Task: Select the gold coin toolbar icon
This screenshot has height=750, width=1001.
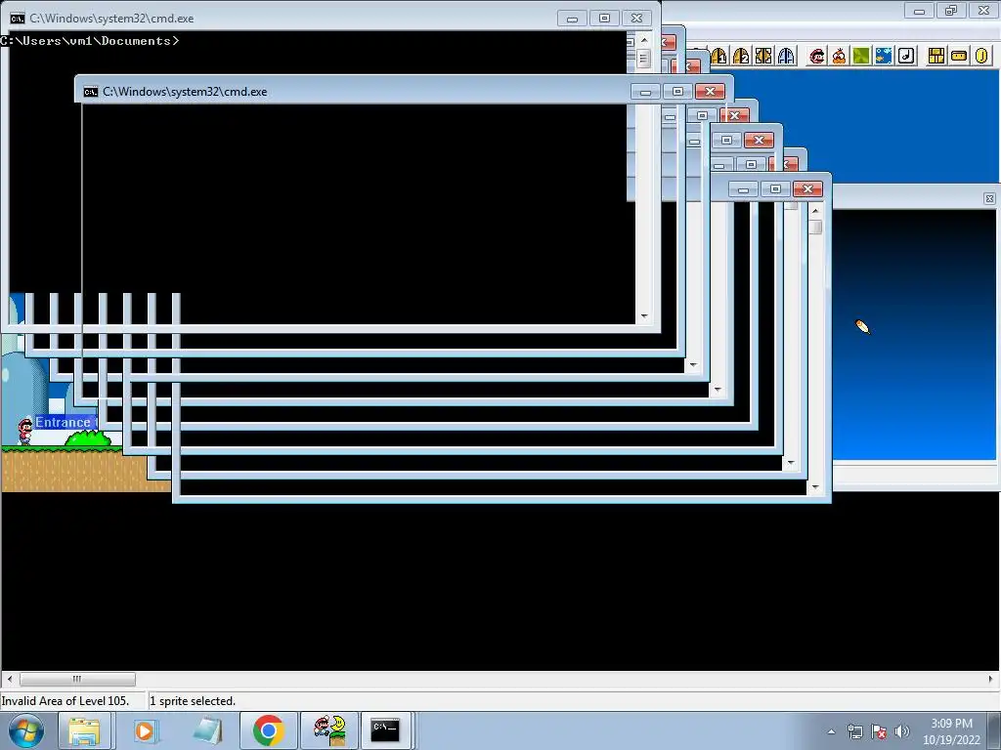Action: [981, 56]
